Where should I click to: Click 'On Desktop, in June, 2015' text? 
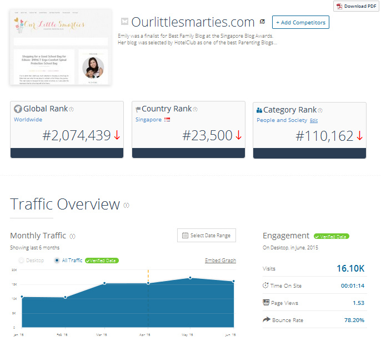(x=290, y=248)
